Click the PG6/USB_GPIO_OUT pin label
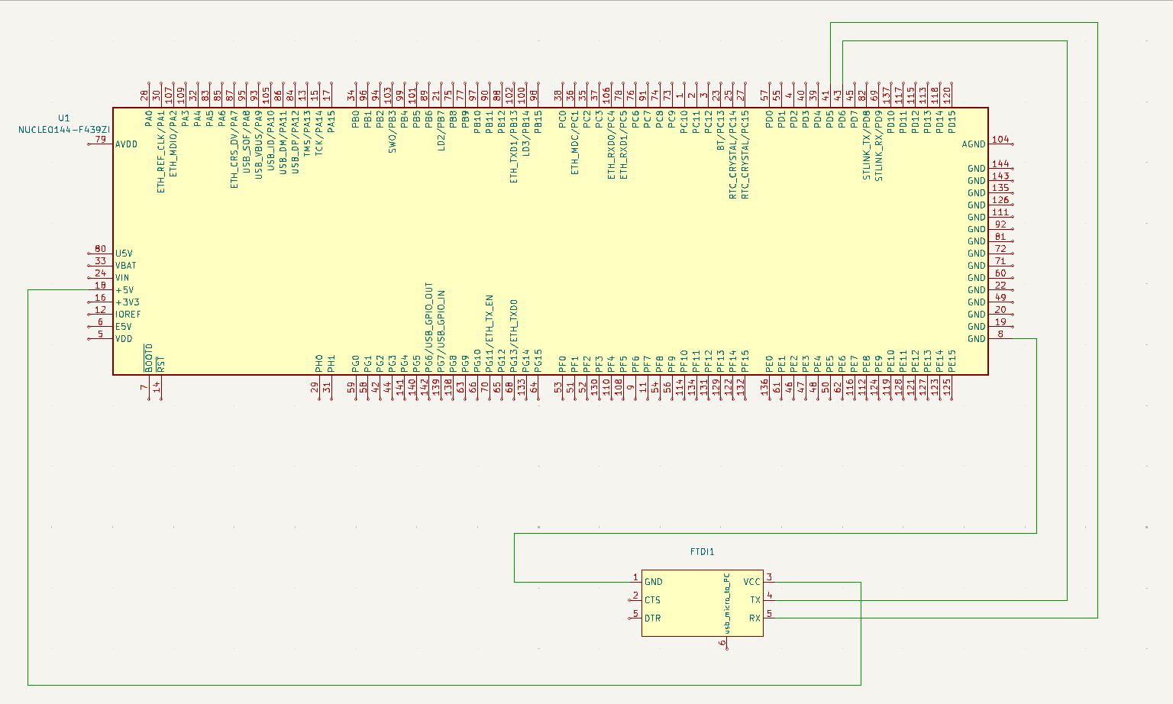Viewport: 1173px width, 704px height. 429,328
